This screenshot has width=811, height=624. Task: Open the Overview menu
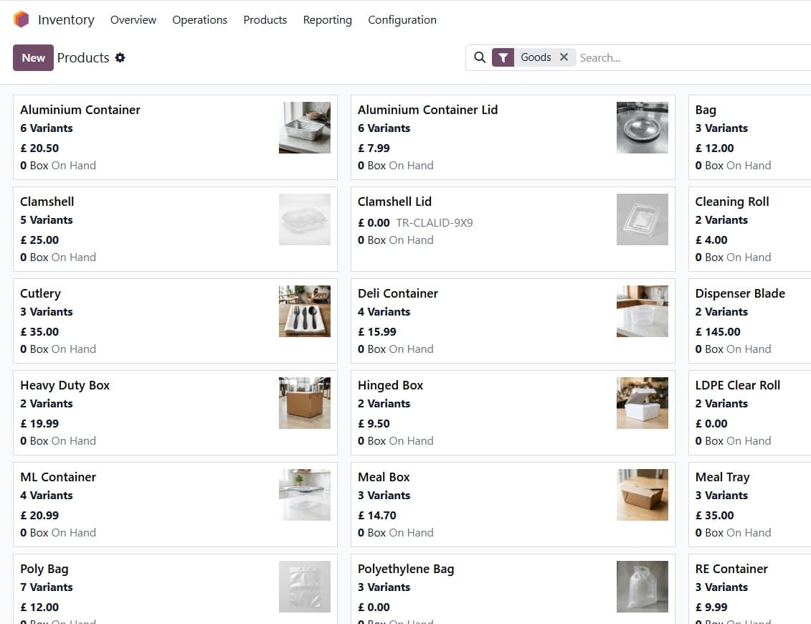tap(133, 19)
